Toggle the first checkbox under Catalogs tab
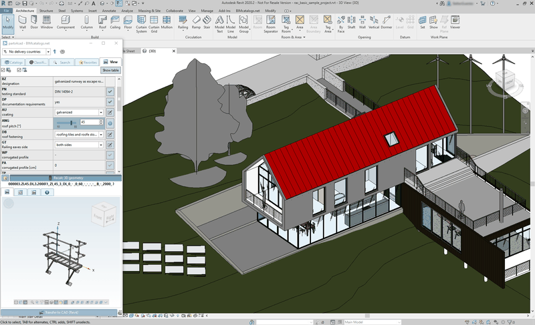This screenshot has height=325, width=535. [3, 70]
